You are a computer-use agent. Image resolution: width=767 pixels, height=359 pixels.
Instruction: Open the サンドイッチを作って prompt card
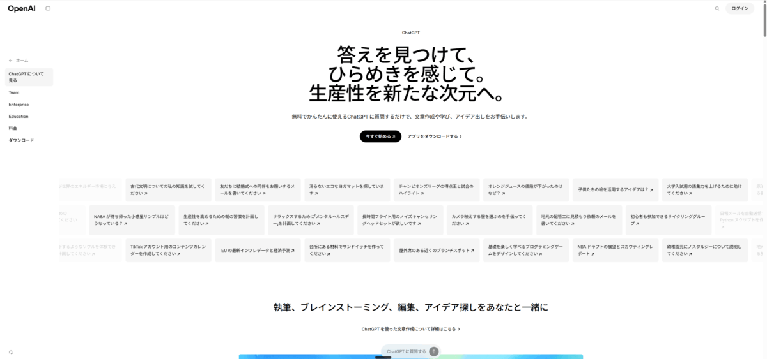click(x=347, y=250)
